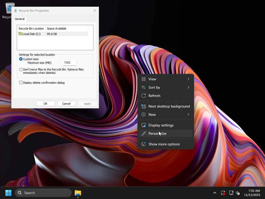Open the display/network tray icon
Viewport: 265px width, 199px height.
point(231,193)
